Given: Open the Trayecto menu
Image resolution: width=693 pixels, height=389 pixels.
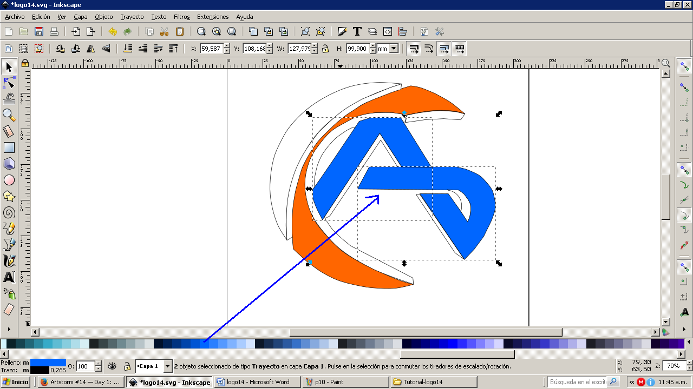Looking at the screenshot, I should point(132,17).
